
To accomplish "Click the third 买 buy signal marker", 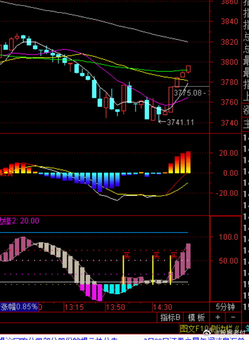I will point(174,255).
